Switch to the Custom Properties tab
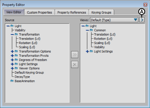This screenshot has height=108, width=150. tap(39, 12)
